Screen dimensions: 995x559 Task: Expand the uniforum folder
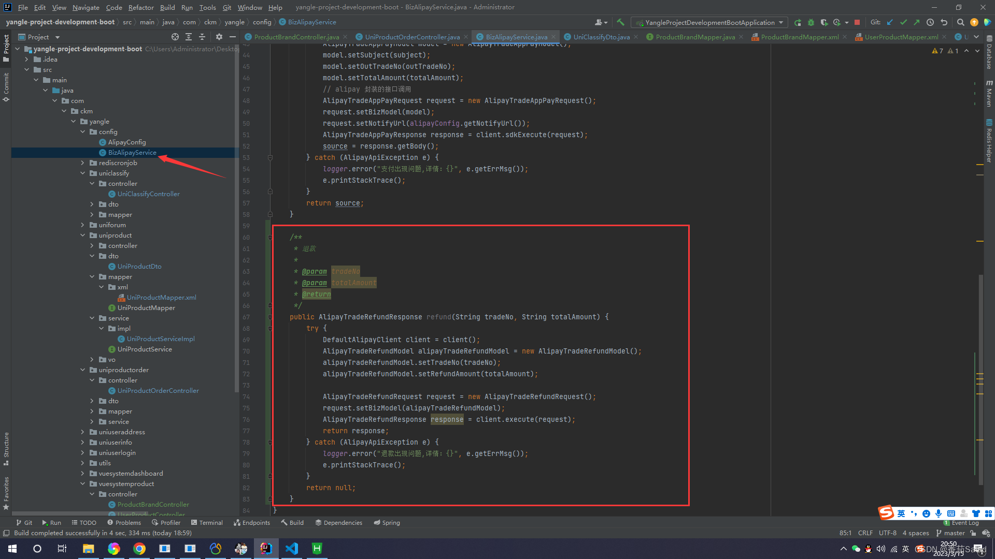click(83, 225)
